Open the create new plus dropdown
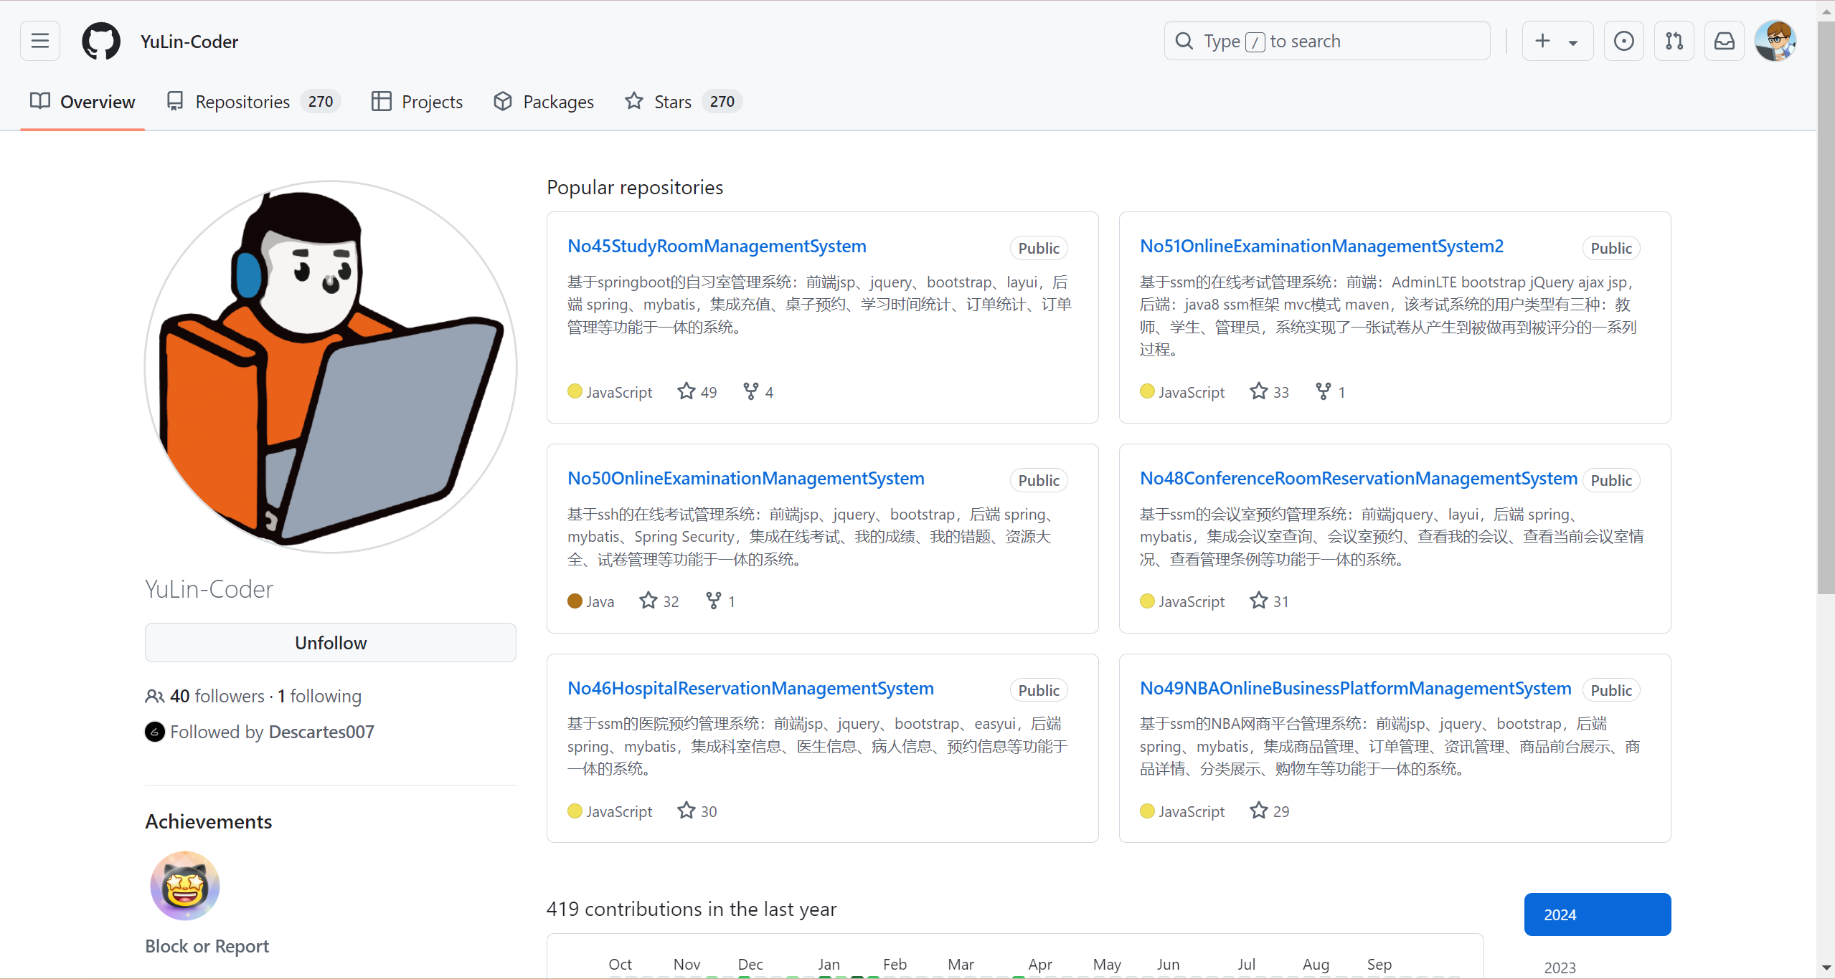This screenshot has width=1835, height=979. pyautogui.click(x=1557, y=41)
